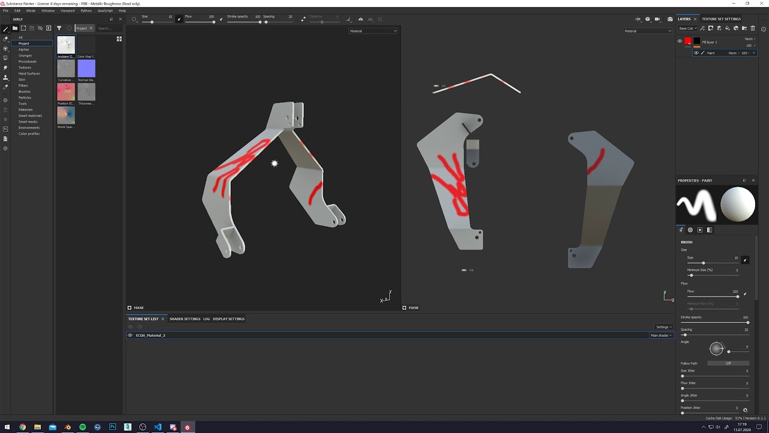Screen dimensions: 769x433
Task: Open the 2D viewport Material mode dropdown
Action: [x=648, y=31]
